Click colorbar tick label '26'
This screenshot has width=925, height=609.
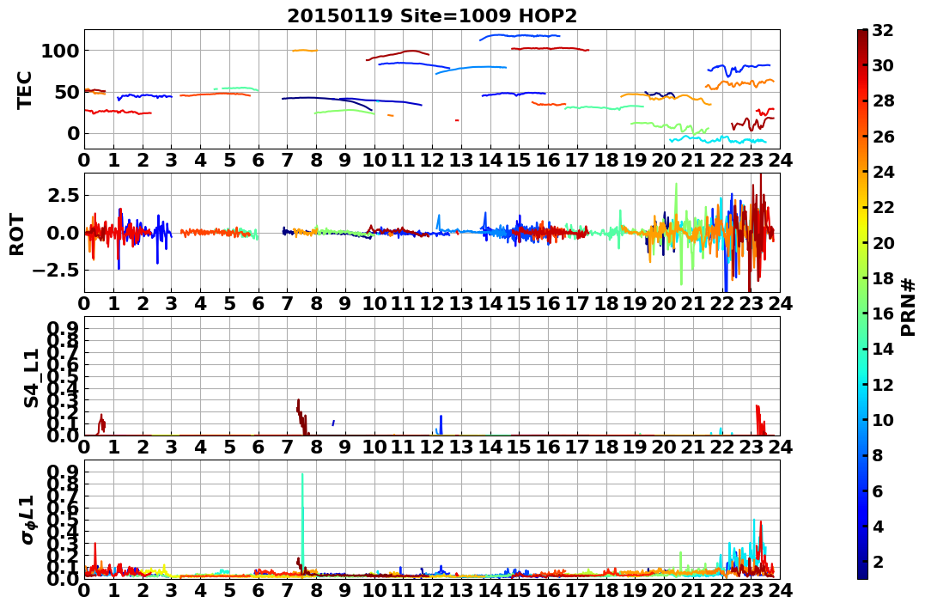click(x=883, y=137)
